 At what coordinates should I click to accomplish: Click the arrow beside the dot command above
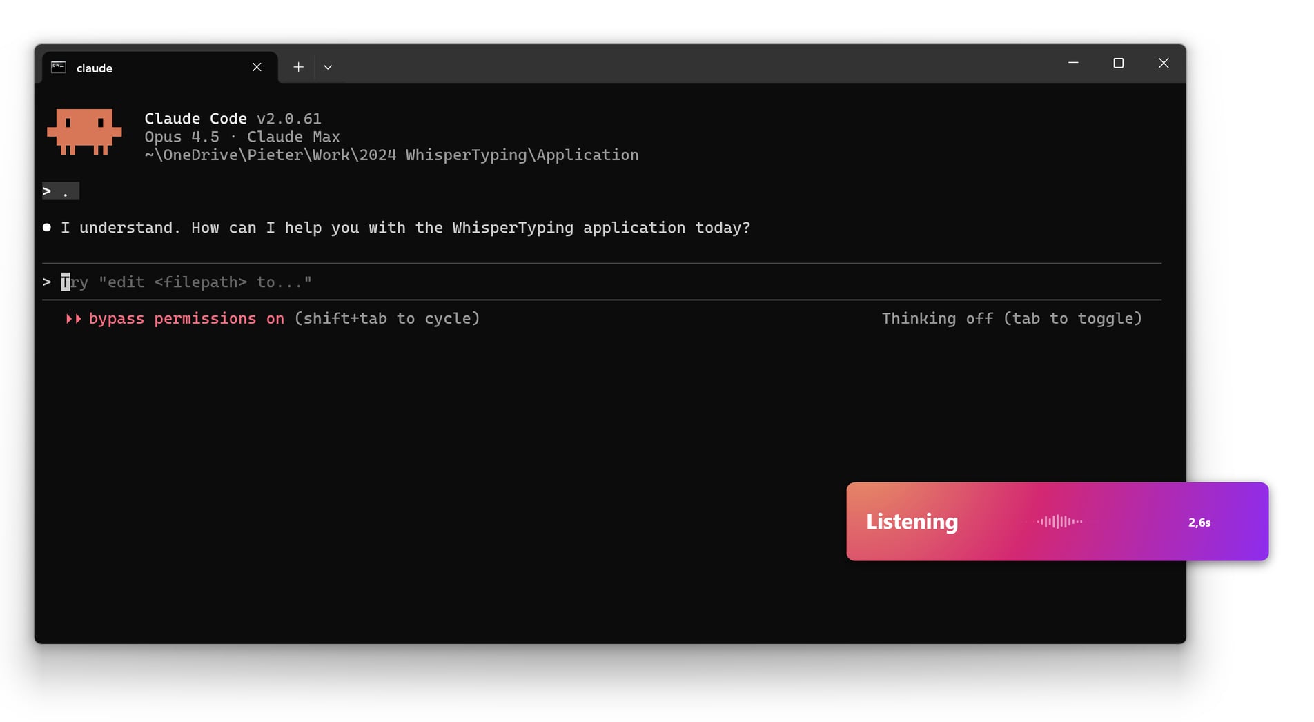coord(46,191)
